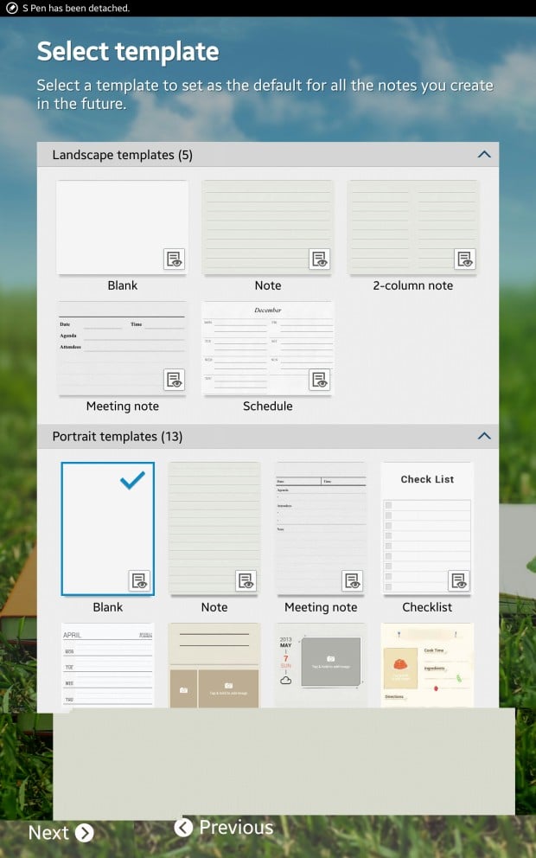Pick the Check List template thumbnail
The image size is (536, 858).
427,528
